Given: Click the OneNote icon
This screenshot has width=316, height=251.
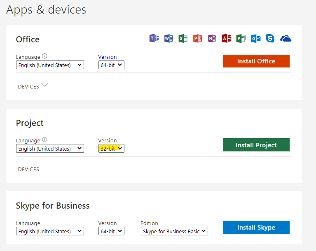Looking at the screenshot, I should 212,38.
